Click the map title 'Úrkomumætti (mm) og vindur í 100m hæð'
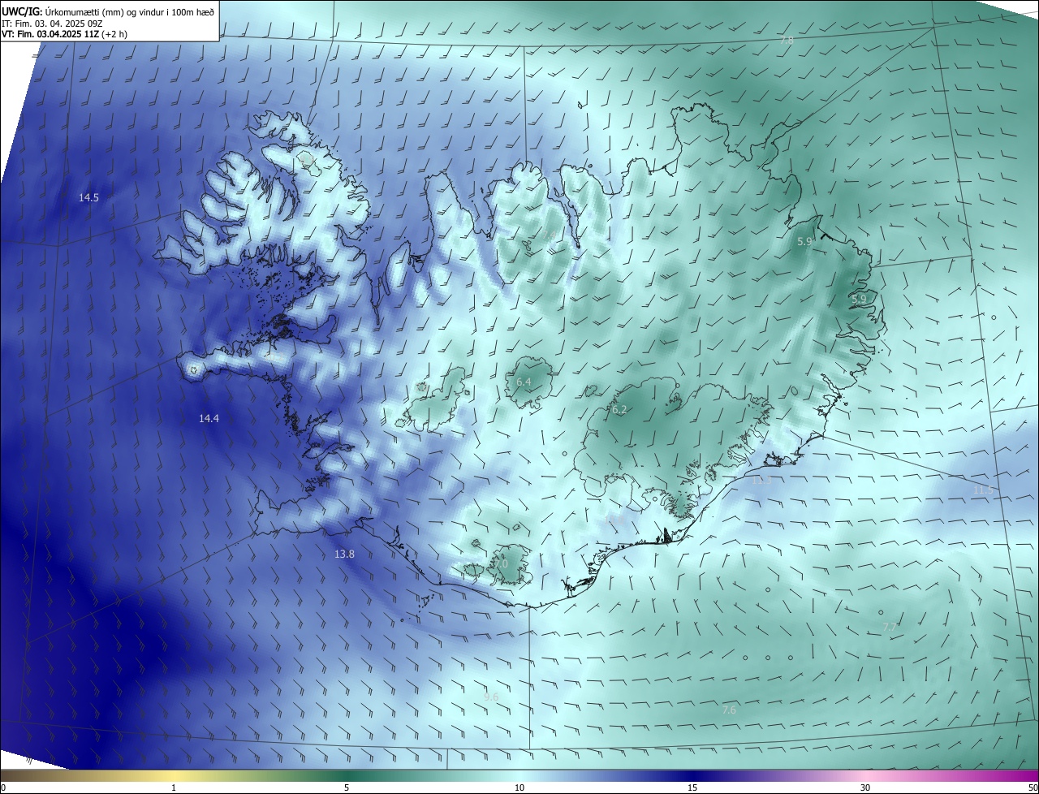Screen dimensions: 1039x794 point(129,11)
